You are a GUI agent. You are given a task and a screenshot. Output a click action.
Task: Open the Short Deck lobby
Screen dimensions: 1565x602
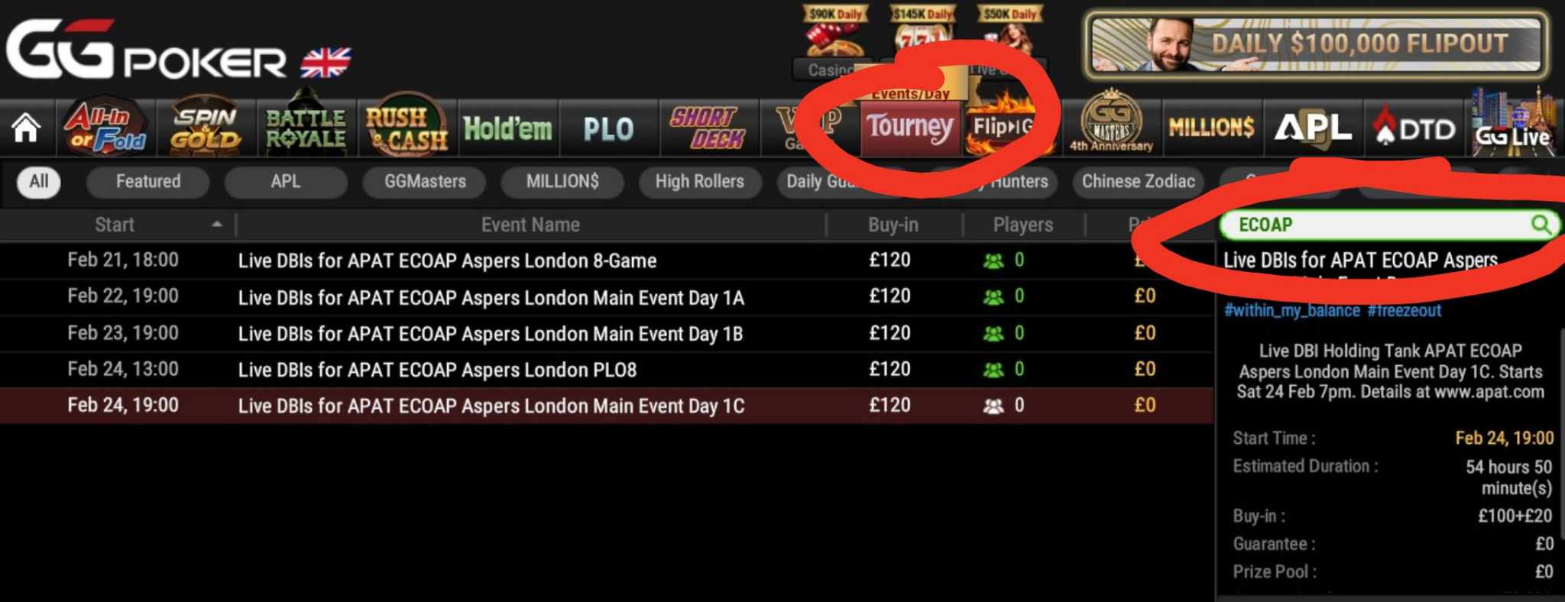(x=709, y=128)
